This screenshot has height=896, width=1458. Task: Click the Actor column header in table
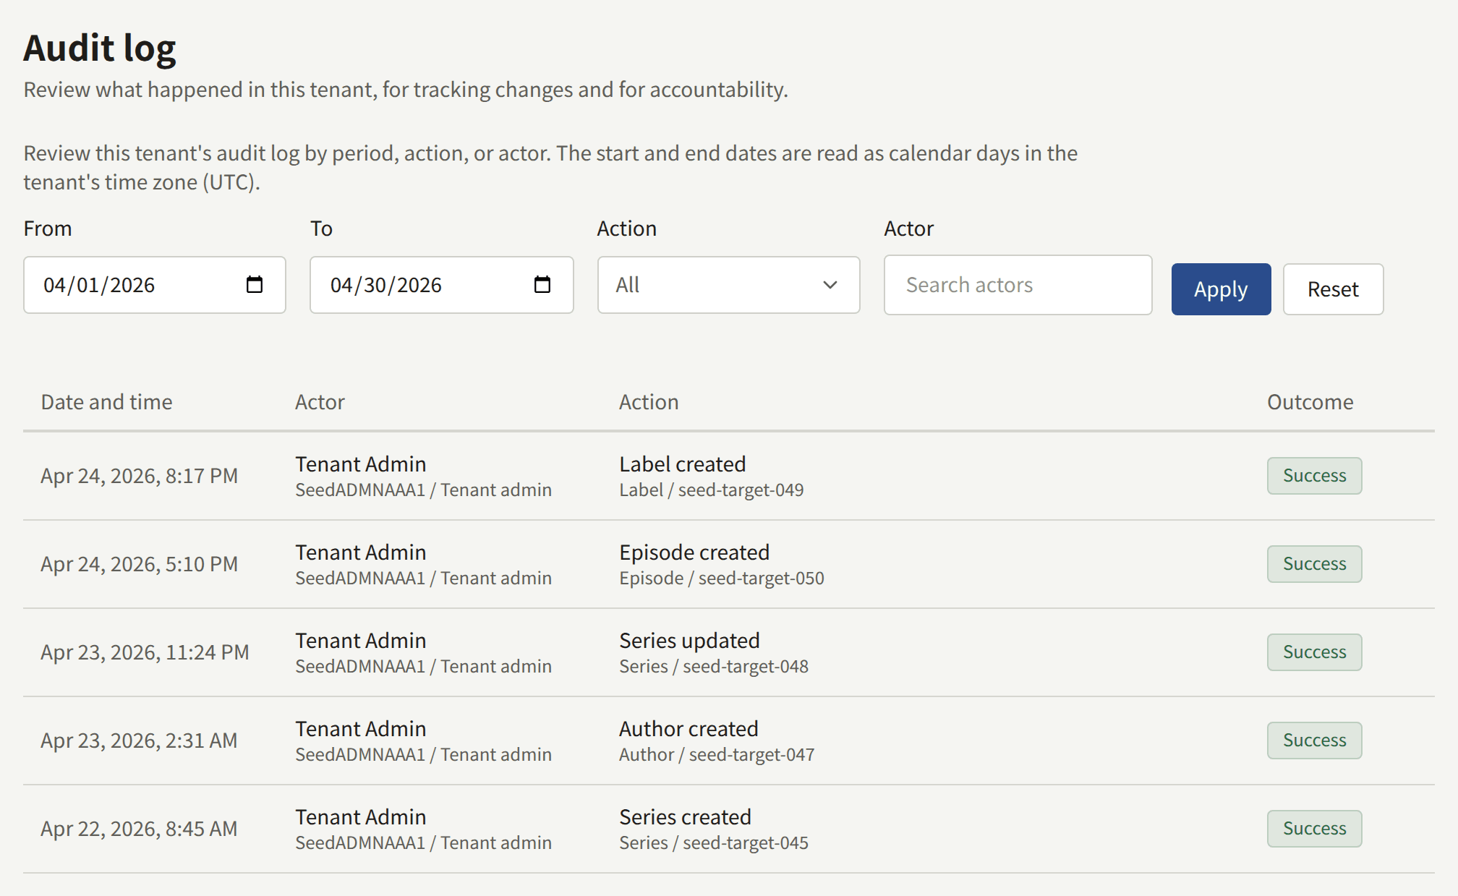[320, 402]
